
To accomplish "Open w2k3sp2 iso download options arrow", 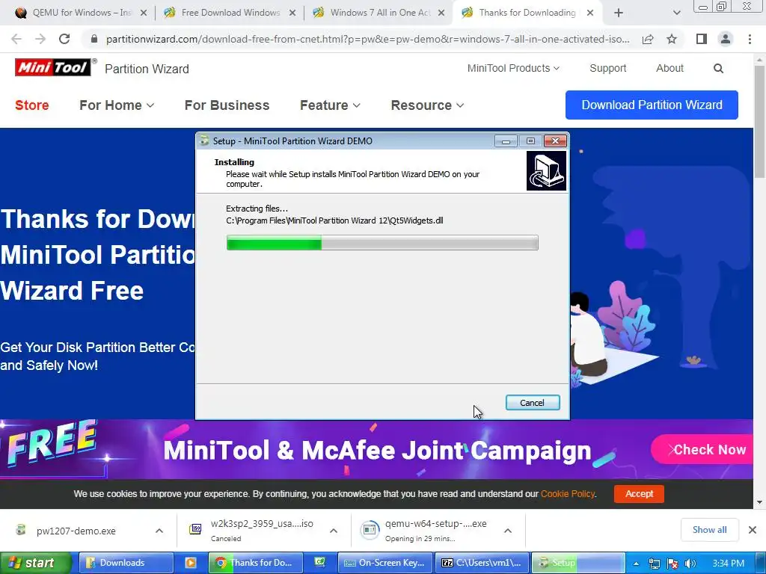I will [x=334, y=531].
